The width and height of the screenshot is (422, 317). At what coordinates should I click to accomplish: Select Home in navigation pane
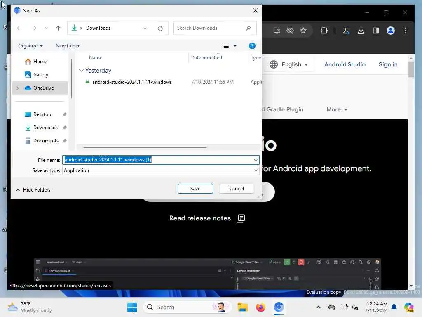click(x=40, y=62)
